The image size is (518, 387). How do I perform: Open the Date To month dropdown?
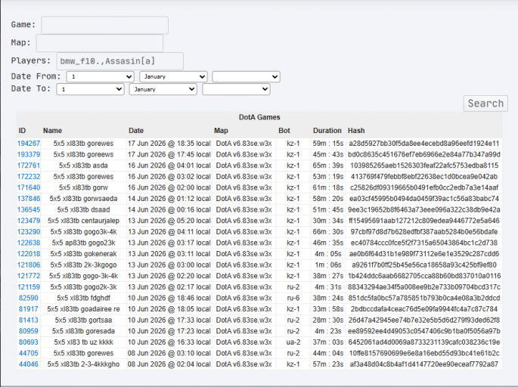pyautogui.click(x=163, y=89)
